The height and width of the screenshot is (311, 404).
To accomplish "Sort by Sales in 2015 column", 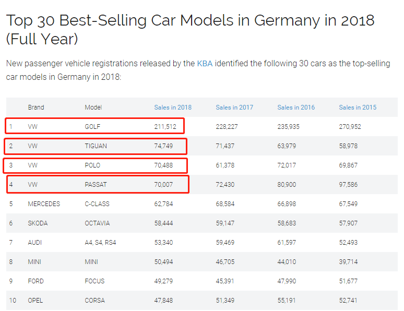I will pyautogui.click(x=358, y=107).
